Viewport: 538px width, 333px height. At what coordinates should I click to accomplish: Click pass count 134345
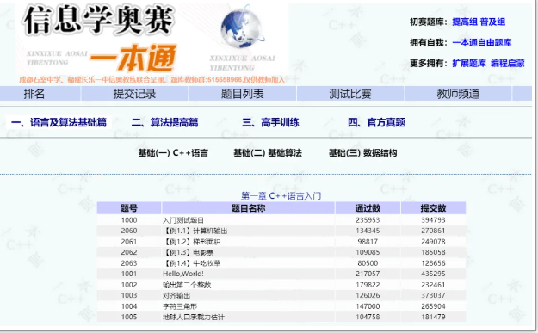368,231
